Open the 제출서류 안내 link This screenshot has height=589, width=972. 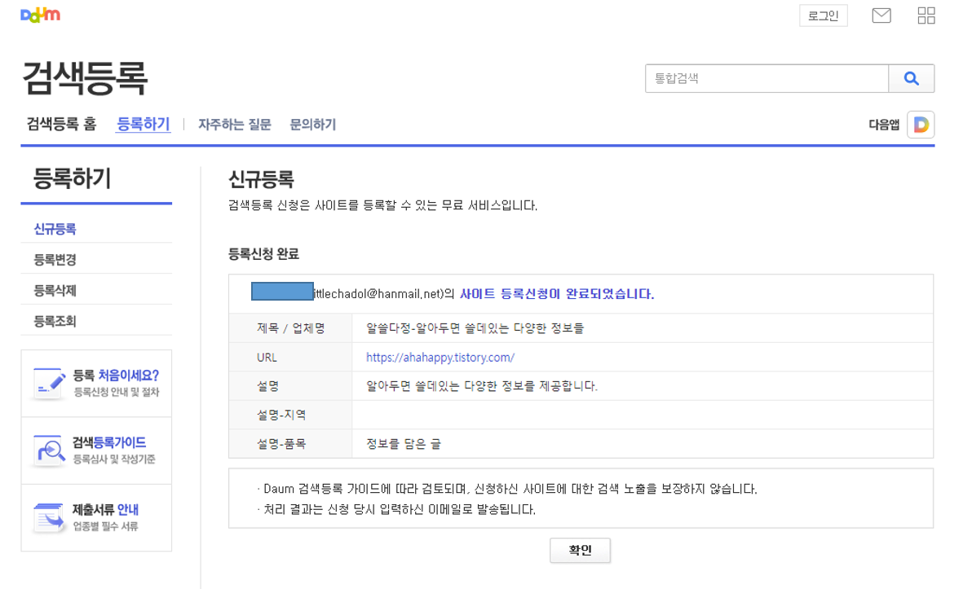pyautogui.click(x=105, y=510)
